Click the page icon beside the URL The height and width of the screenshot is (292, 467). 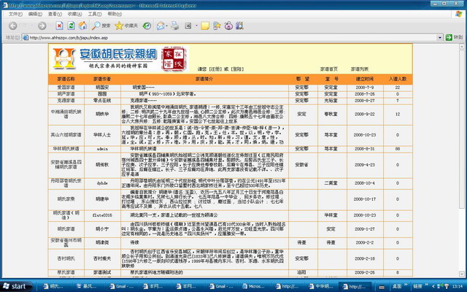(26, 37)
